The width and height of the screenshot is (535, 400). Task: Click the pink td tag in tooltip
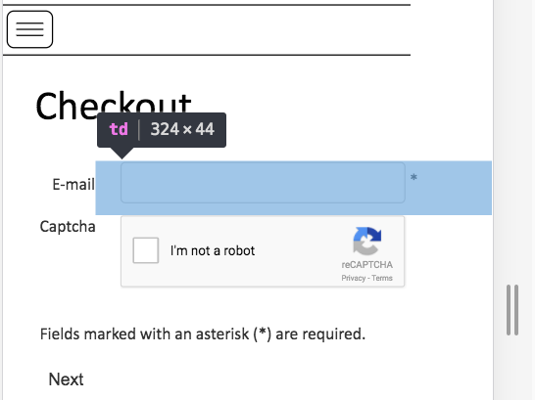pyautogui.click(x=119, y=130)
